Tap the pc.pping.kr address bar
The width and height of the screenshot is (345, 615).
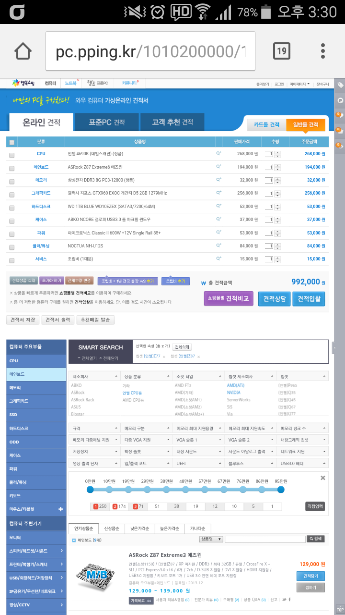tap(150, 51)
